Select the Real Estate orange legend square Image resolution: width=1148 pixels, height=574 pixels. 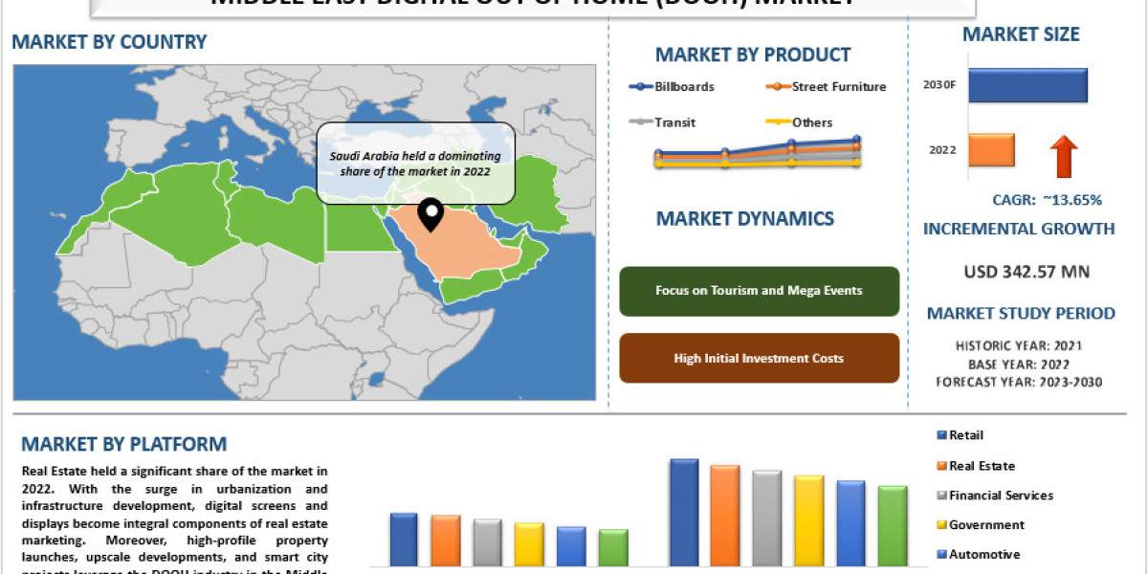[940, 466]
